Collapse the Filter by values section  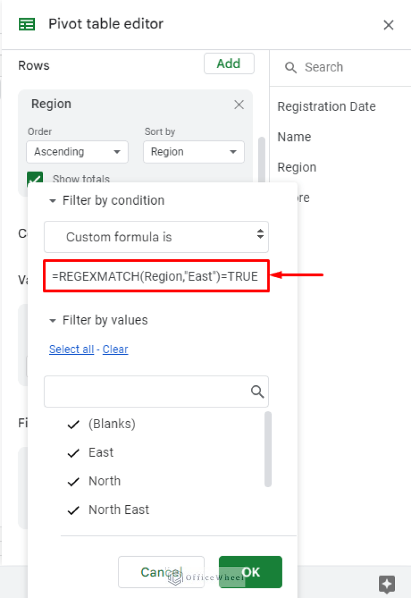click(52, 320)
